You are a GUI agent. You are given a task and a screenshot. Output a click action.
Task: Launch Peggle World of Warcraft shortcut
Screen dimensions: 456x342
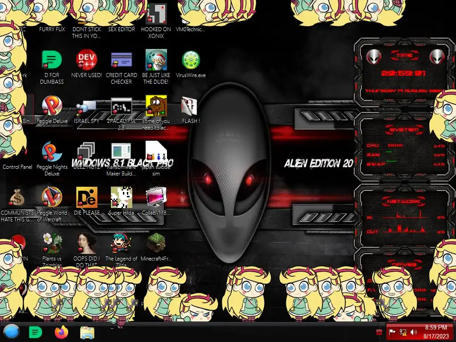(52, 197)
